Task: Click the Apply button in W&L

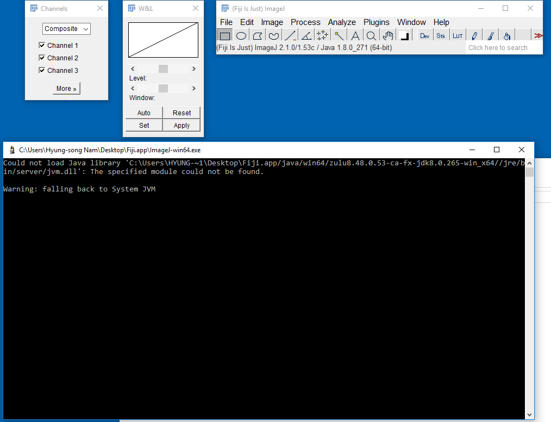Action: click(181, 126)
